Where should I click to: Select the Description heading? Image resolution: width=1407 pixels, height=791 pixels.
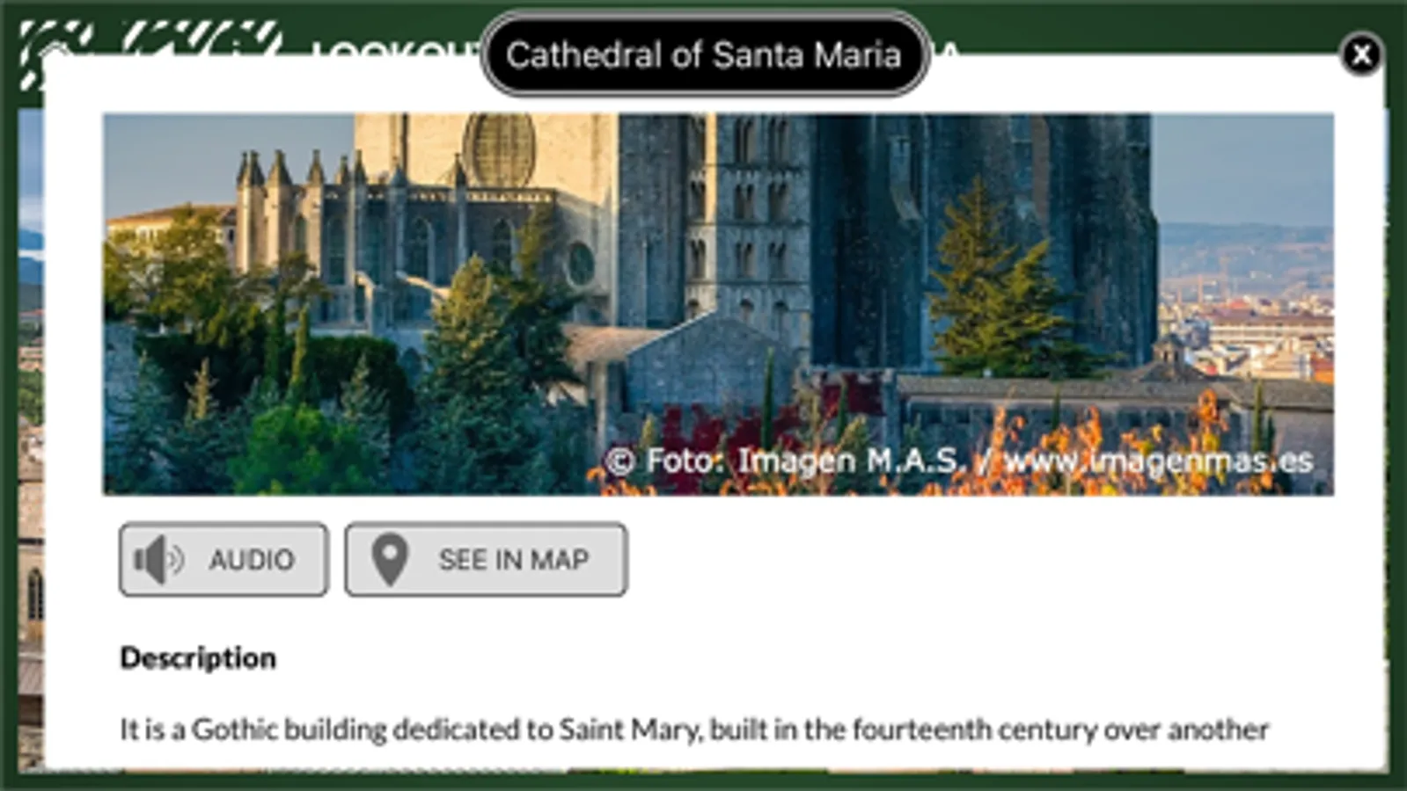point(198,658)
